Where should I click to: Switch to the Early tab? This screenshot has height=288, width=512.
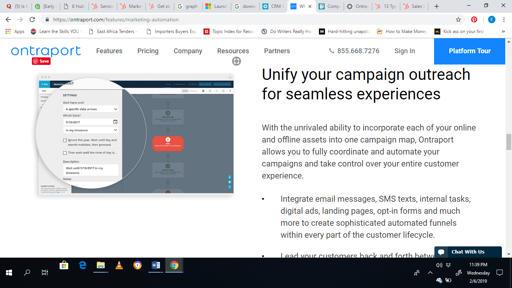pos(45,6)
